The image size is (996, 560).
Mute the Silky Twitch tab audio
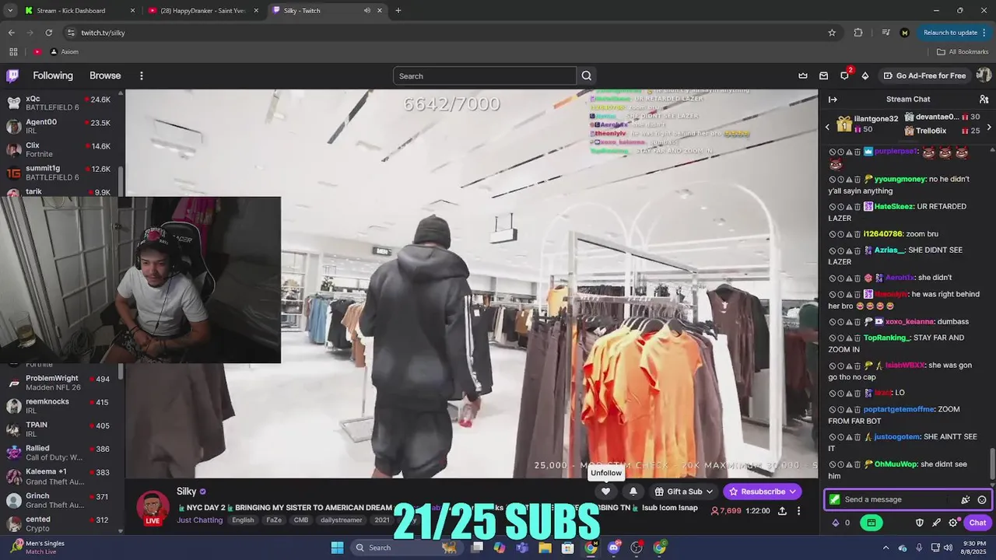366,11
